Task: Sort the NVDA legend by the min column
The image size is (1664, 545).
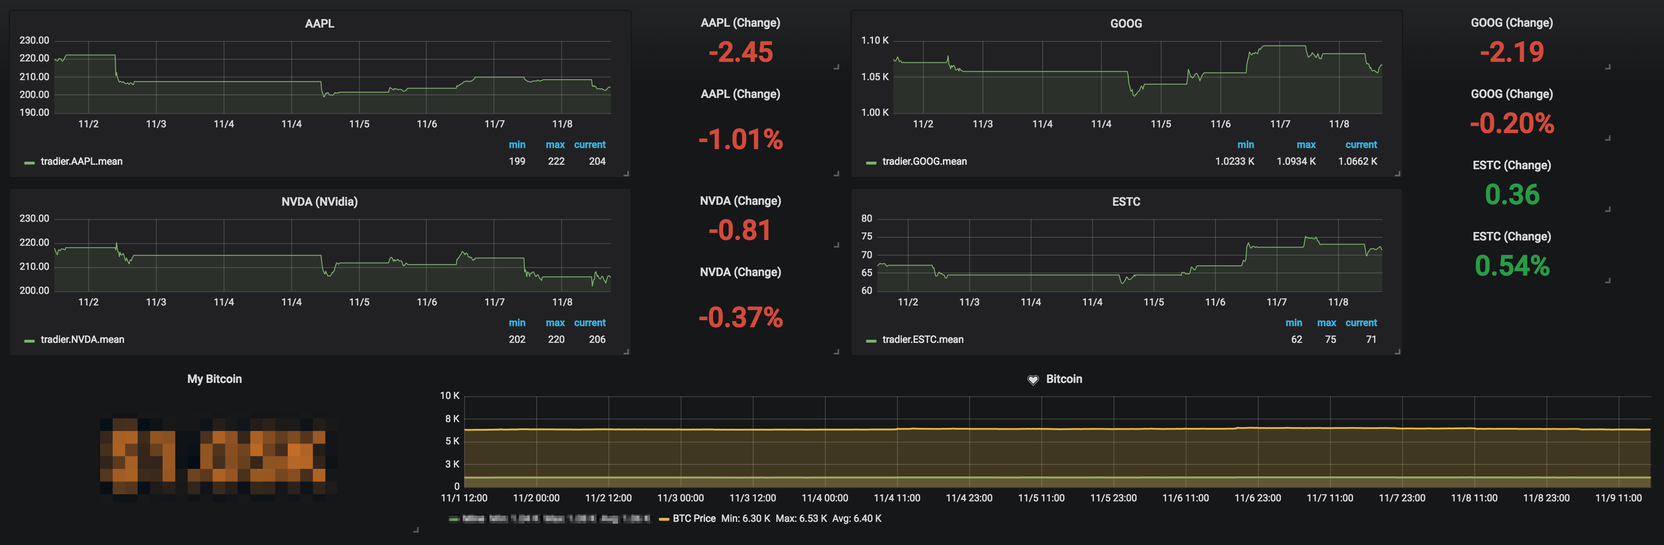Action: [x=517, y=323]
